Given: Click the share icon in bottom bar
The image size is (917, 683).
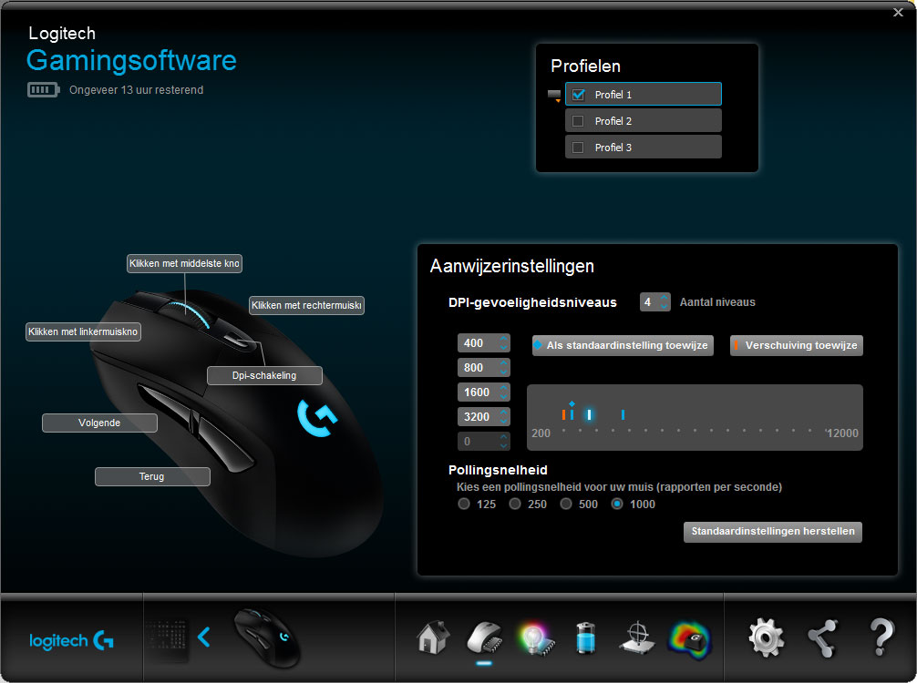Looking at the screenshot, I should [823, 638].
